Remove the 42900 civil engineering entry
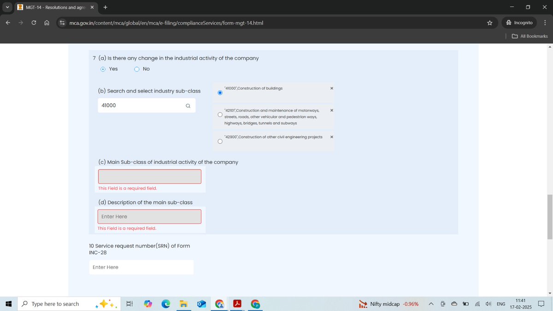The width and height of the screenshot is (553, 311). 332,137
